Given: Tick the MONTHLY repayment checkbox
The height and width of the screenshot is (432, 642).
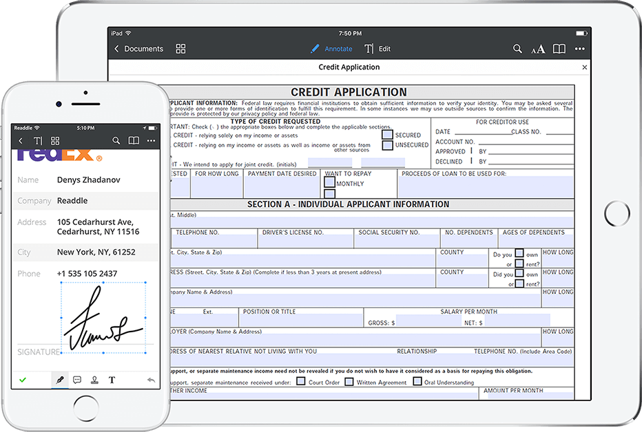Looking at the screenshot, I should [x=329, y=182].
